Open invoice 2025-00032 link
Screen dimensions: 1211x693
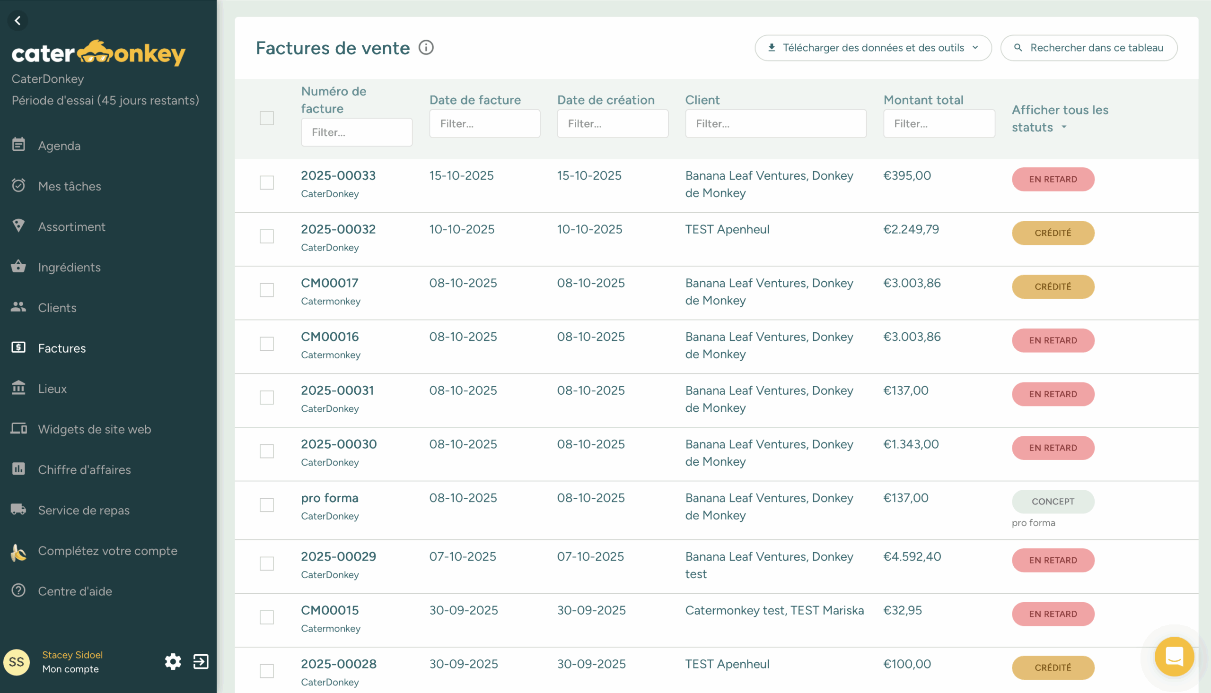point(338,229)
